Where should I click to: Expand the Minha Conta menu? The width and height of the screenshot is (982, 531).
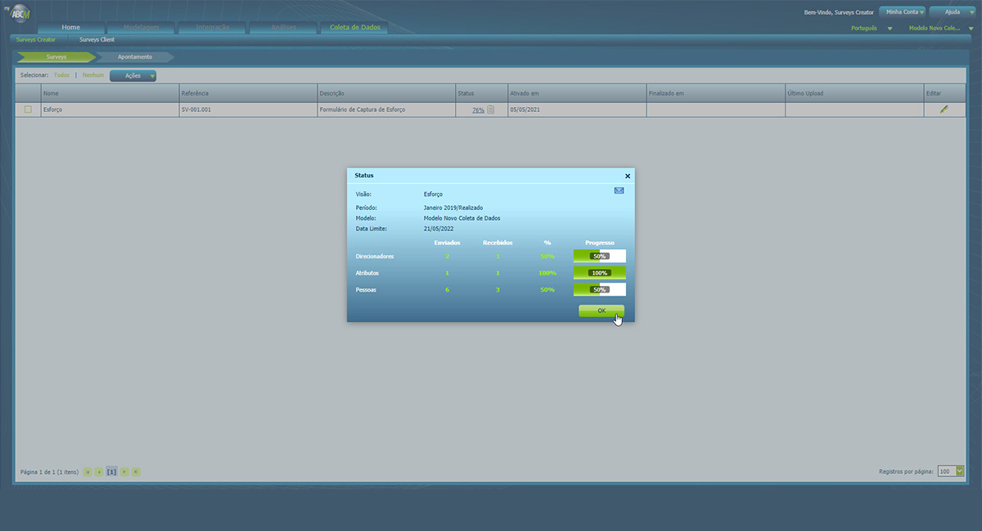[902, 12]
